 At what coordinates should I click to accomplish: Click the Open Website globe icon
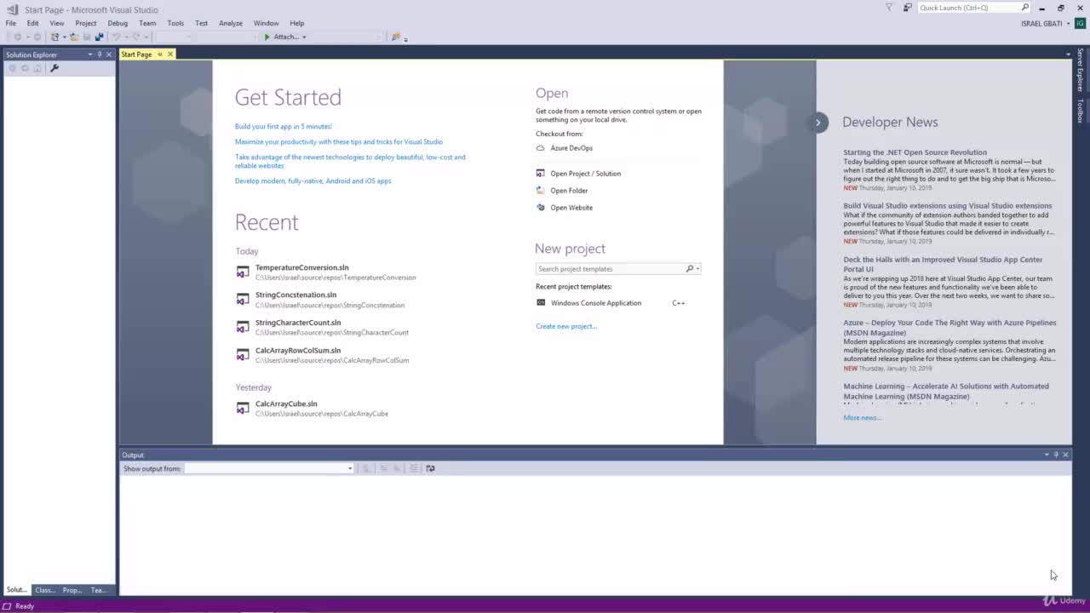click(540, 208)
